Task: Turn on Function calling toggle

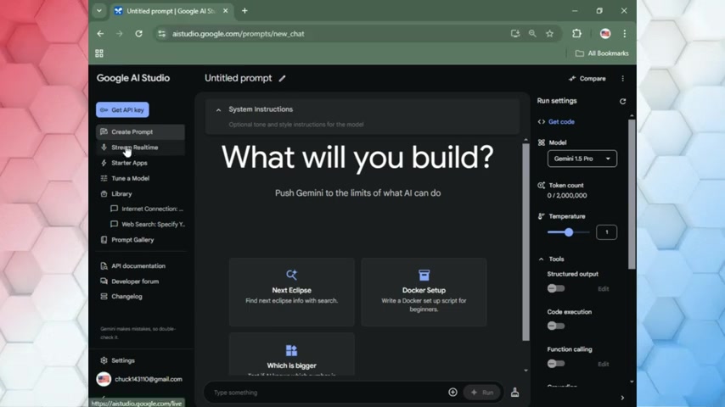Action: 556,364
